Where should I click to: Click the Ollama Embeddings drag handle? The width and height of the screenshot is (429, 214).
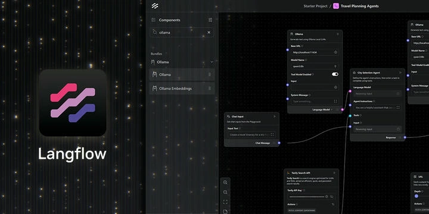click(210, 89)
